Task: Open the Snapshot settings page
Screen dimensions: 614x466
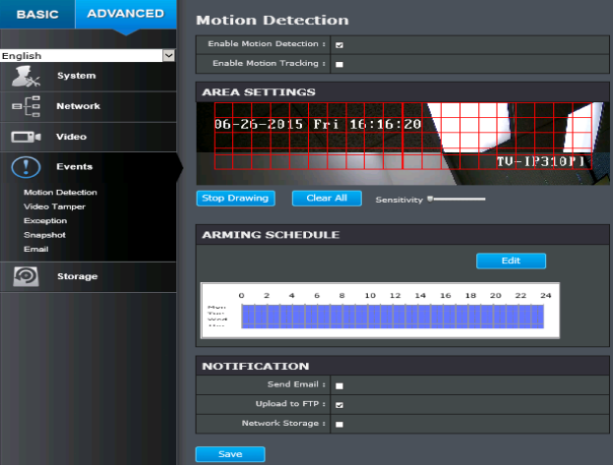Action: tap(44, 235)
